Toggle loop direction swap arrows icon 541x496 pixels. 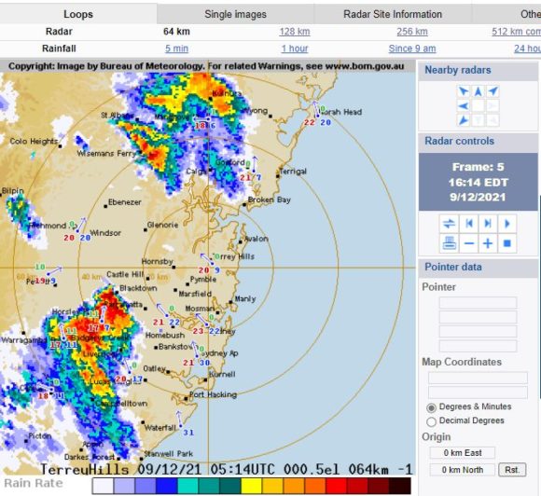click(x=449, y=224)
